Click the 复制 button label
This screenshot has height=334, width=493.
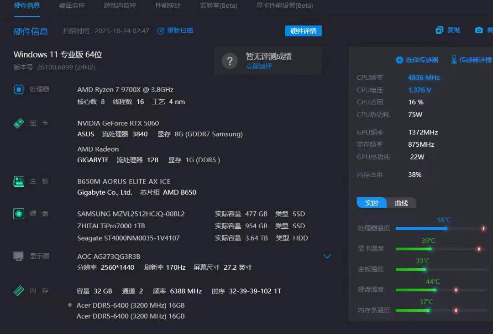point(454,30)
